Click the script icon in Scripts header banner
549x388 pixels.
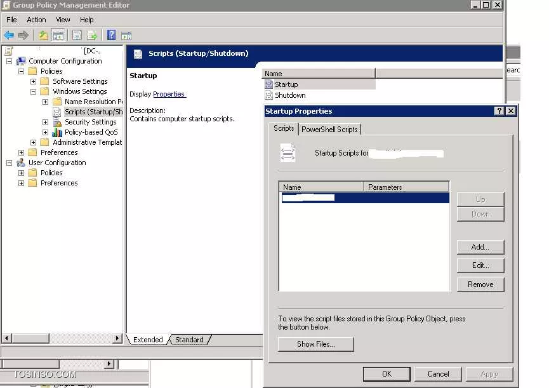[138, 54]
